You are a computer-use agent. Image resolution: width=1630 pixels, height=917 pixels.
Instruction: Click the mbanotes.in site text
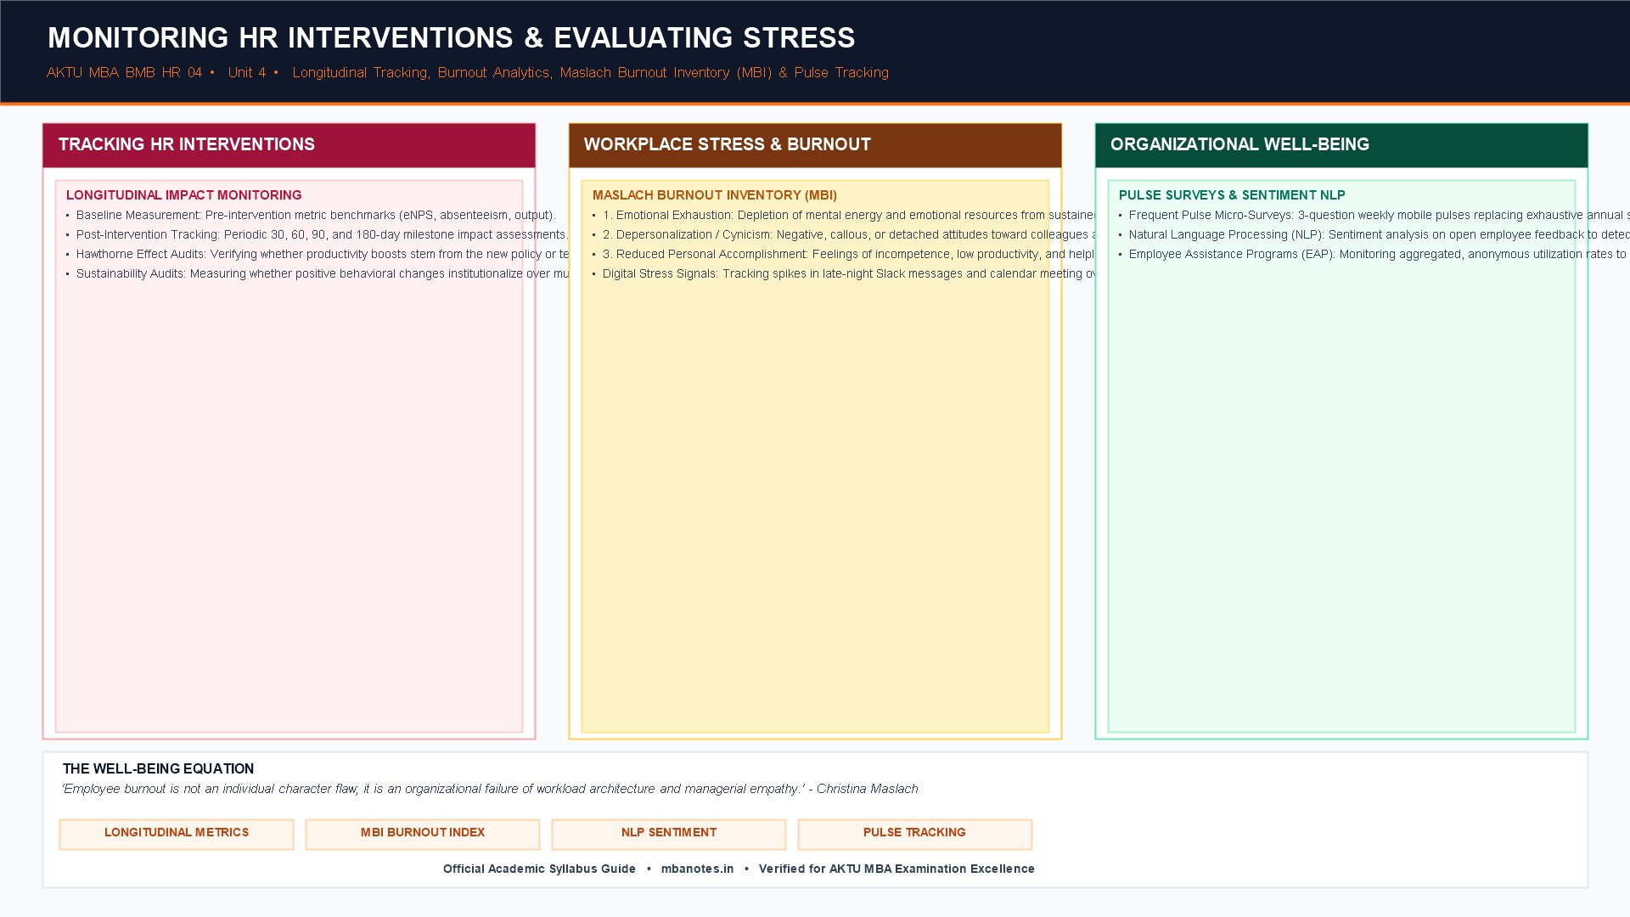(697, 869)
